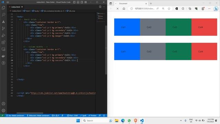View site information icon in address bar
Screen dimensions: 220x124
point(131,9)
